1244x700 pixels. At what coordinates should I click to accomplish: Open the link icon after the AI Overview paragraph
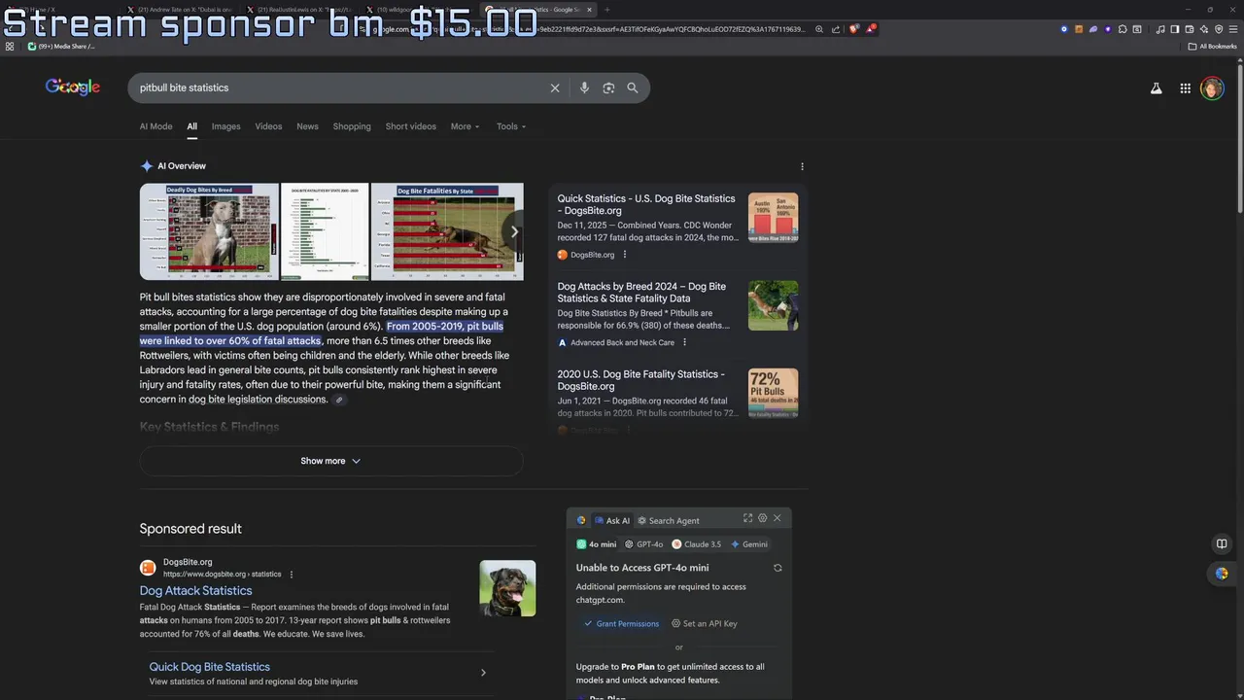pyautogui.click(x=339, y=400)
